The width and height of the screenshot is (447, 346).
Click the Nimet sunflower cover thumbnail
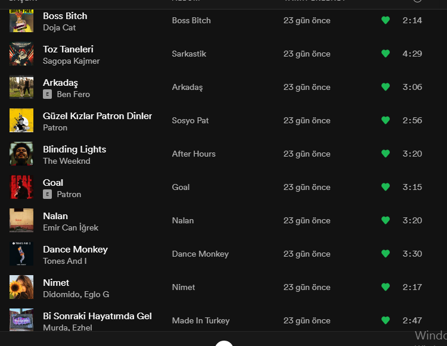point(21,287)
